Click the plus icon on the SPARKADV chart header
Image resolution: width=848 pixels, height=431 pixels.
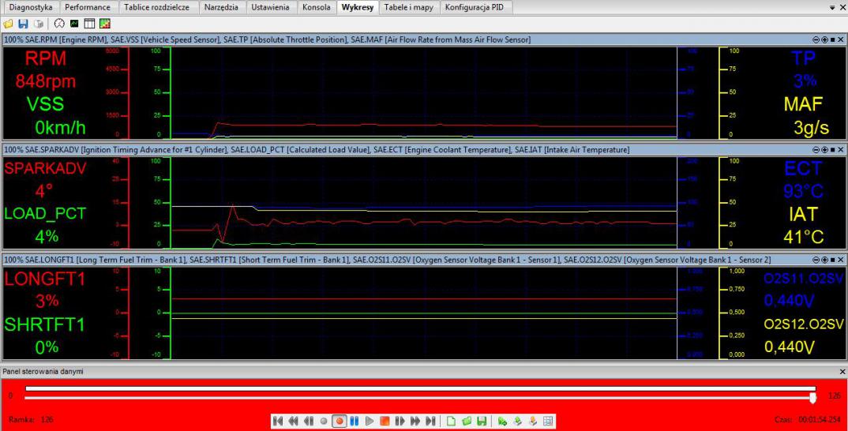[x=824, y=150]
